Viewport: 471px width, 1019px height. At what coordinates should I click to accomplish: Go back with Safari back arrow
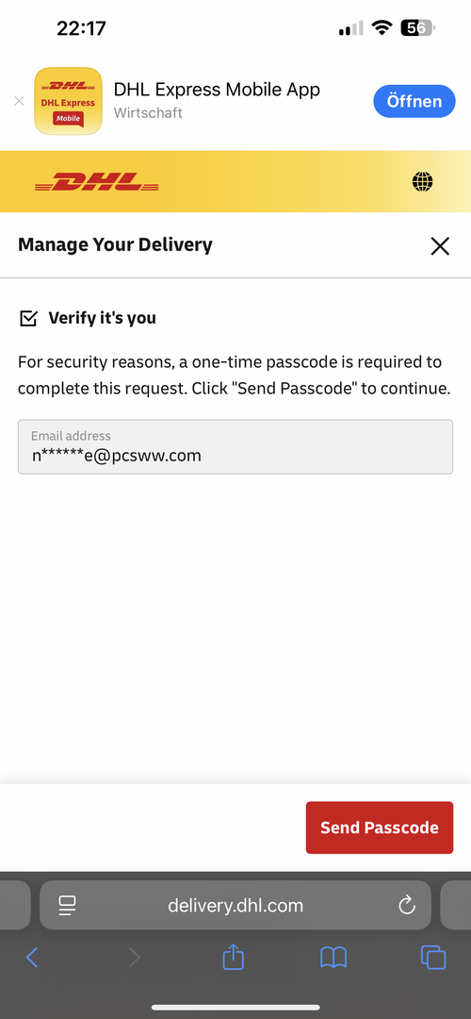click(32, 958)
